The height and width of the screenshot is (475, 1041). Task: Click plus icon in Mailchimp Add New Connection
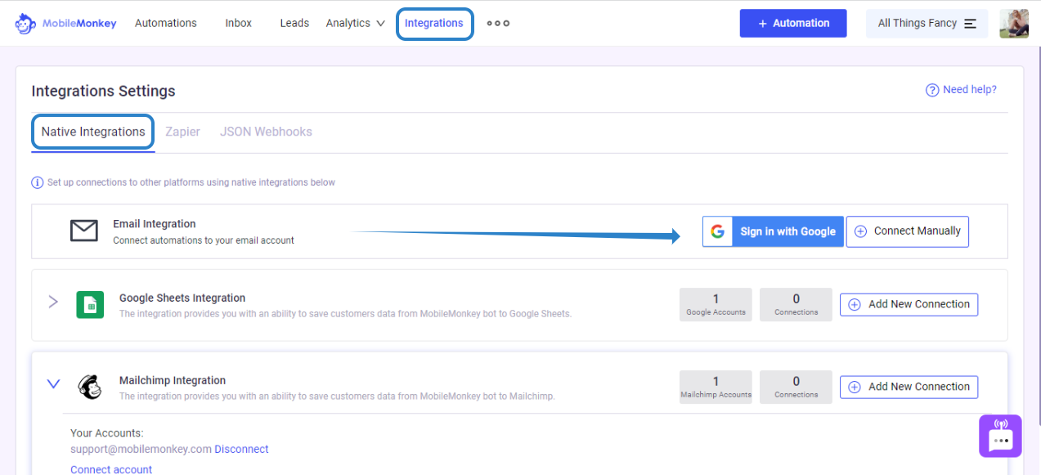[855, 387]
